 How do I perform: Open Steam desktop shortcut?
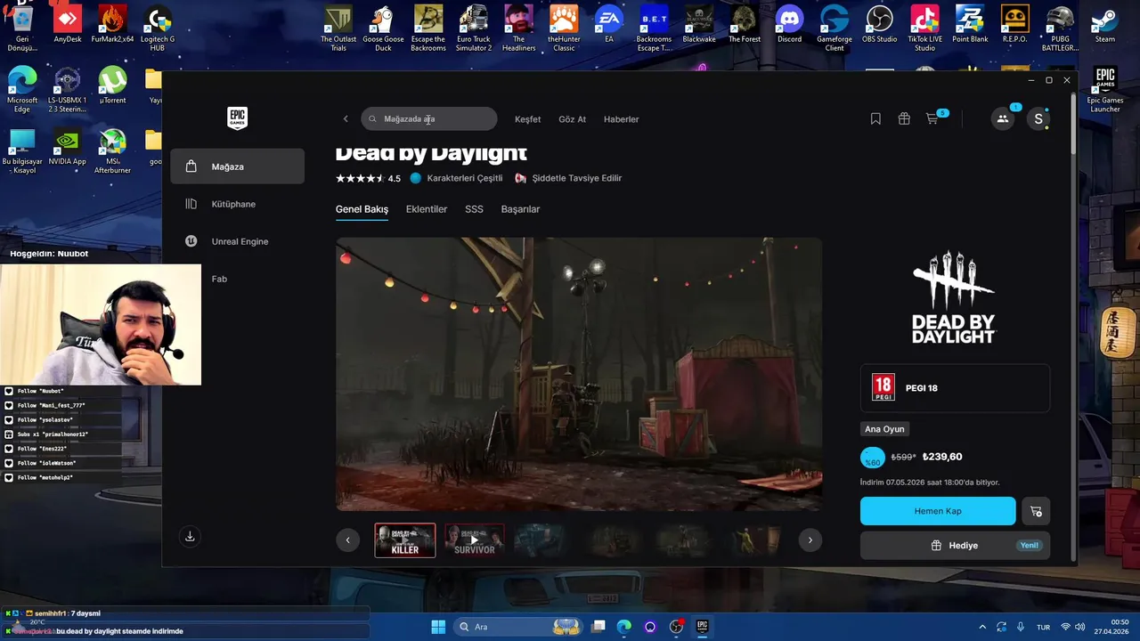1105,26
